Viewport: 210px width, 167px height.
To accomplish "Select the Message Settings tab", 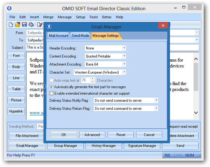I will coord(106,36).
